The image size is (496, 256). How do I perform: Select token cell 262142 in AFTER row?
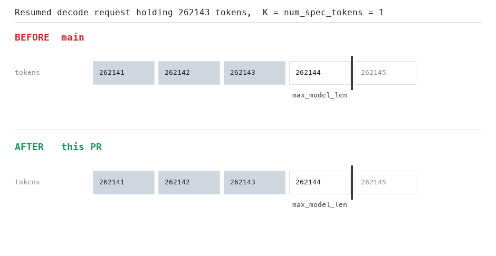[x=189, y=182]
